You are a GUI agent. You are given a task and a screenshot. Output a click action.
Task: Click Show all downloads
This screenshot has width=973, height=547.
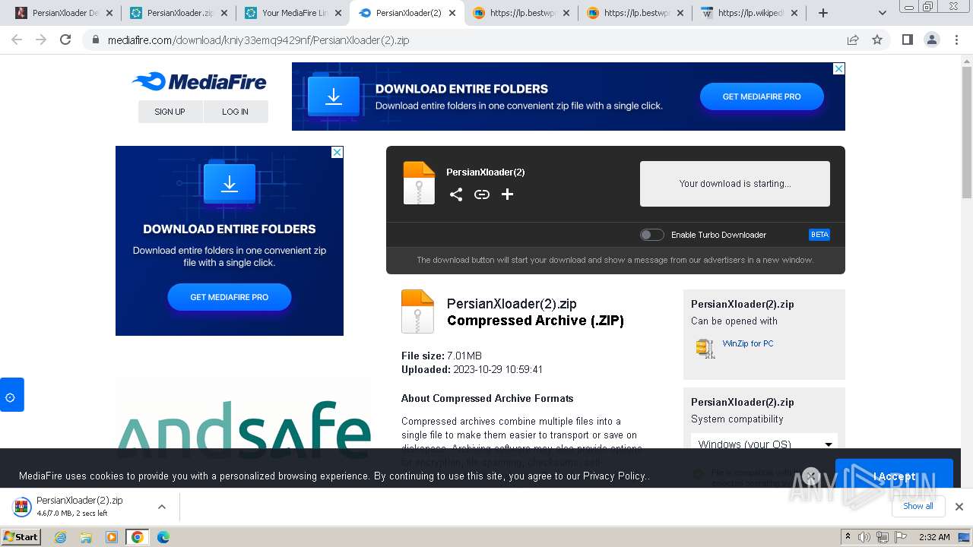[x=918, y=506]
